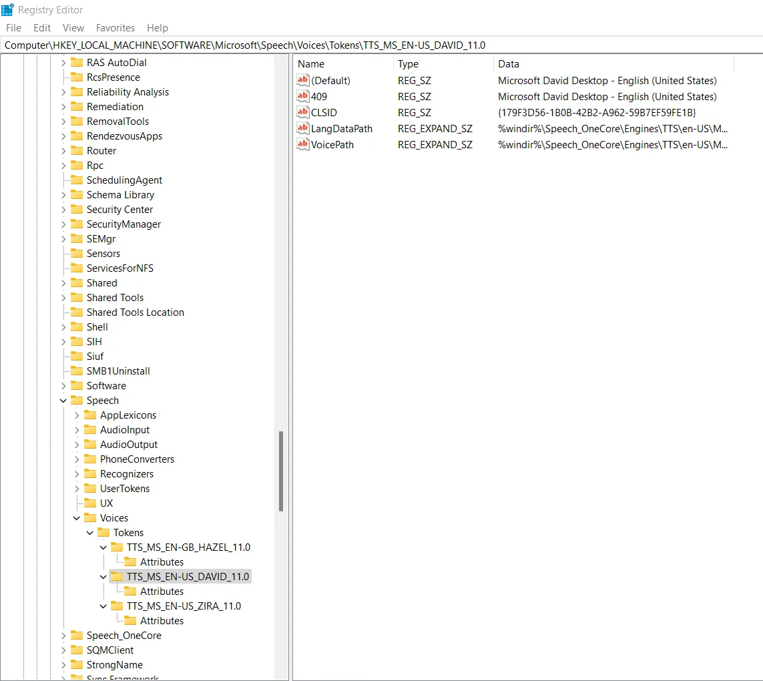The image size is (763, 681).
Task: Collapse the Speech key
Action: pos(63,400)
